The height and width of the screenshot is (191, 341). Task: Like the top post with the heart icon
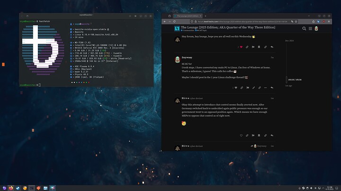pos(241,47)
